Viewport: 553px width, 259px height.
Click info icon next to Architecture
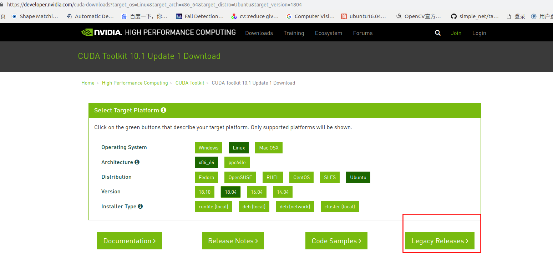coord(137,162)
